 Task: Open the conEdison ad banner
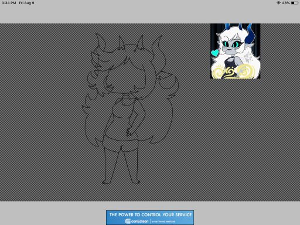[150, 217]
